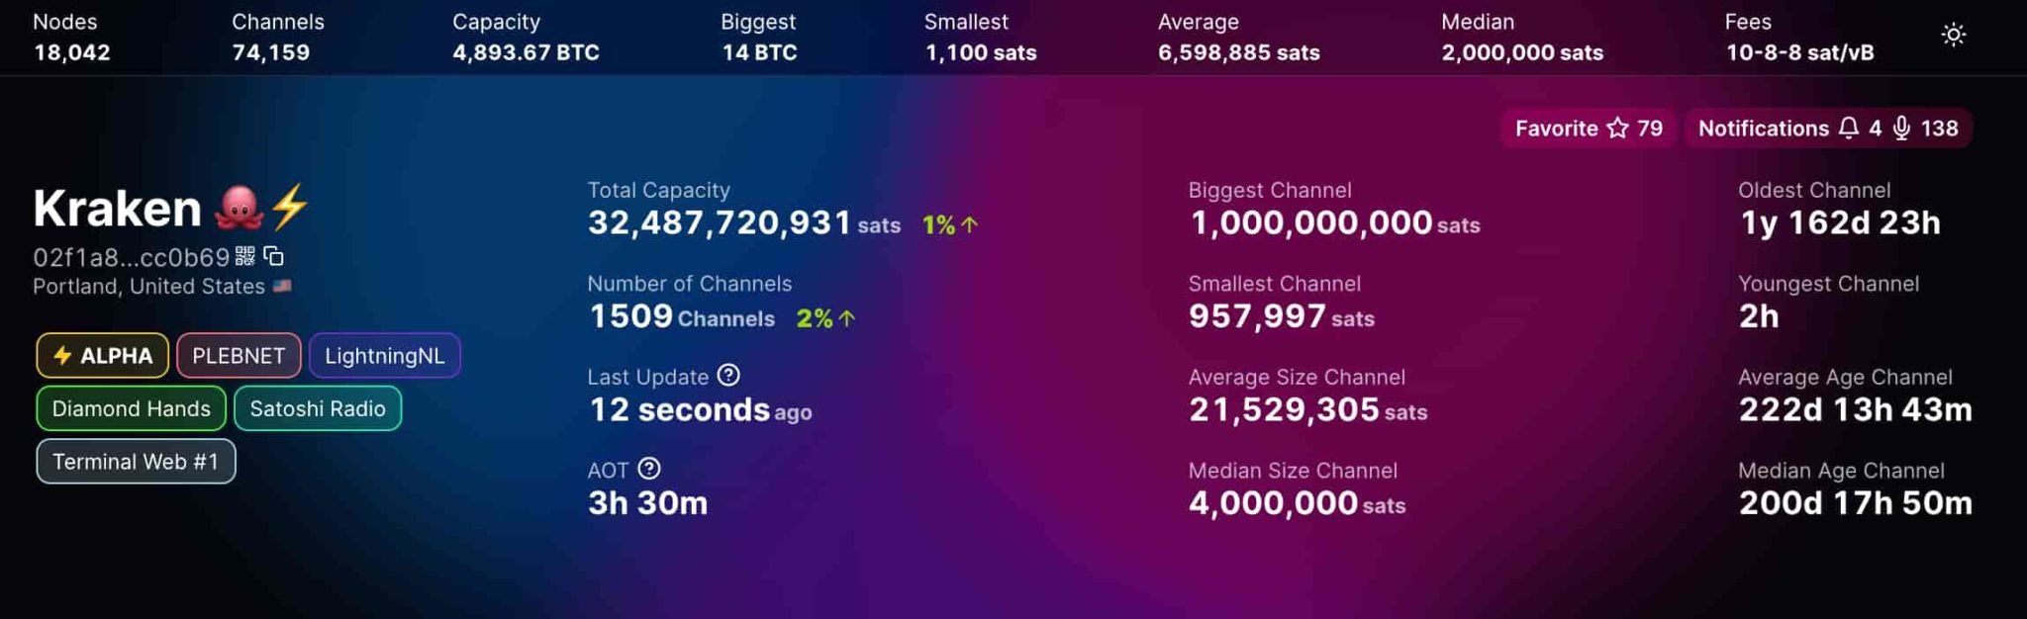Open the Channels stat in top bar

pos(277,38)
